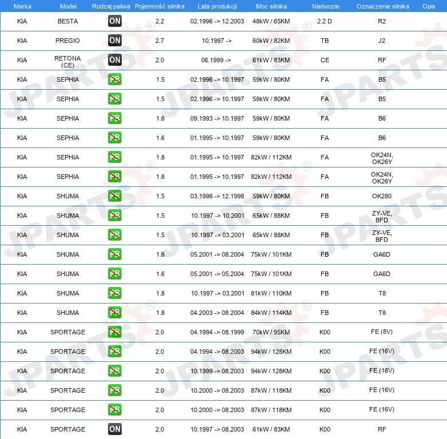Click the Pojemność silnika column header
The height and width of the screenshot is (439, 447).
tap(159, 6)
